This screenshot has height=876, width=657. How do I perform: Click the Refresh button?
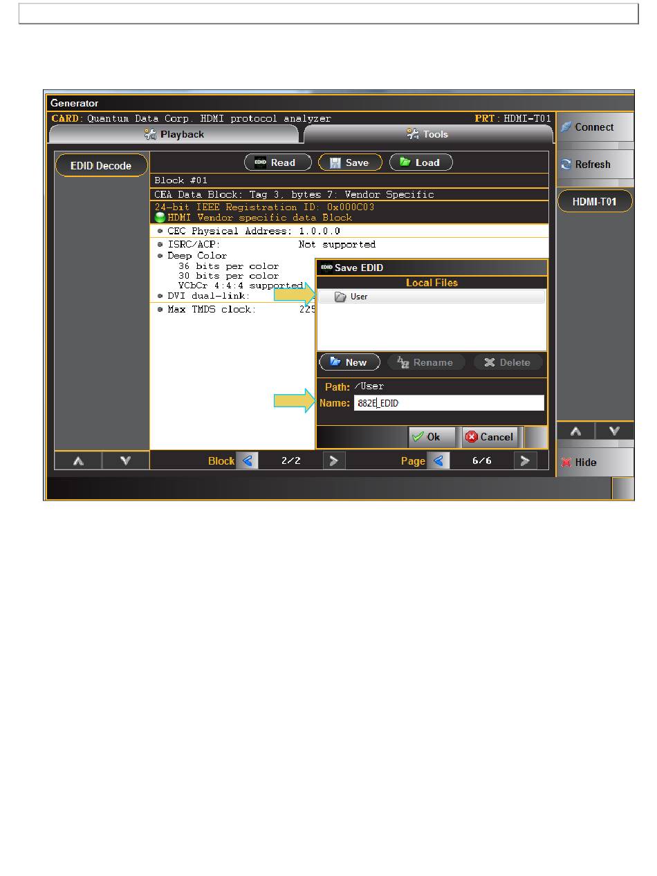595,165
